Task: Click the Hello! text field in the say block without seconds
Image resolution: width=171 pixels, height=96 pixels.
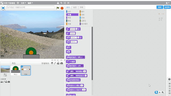Action: 72,33
